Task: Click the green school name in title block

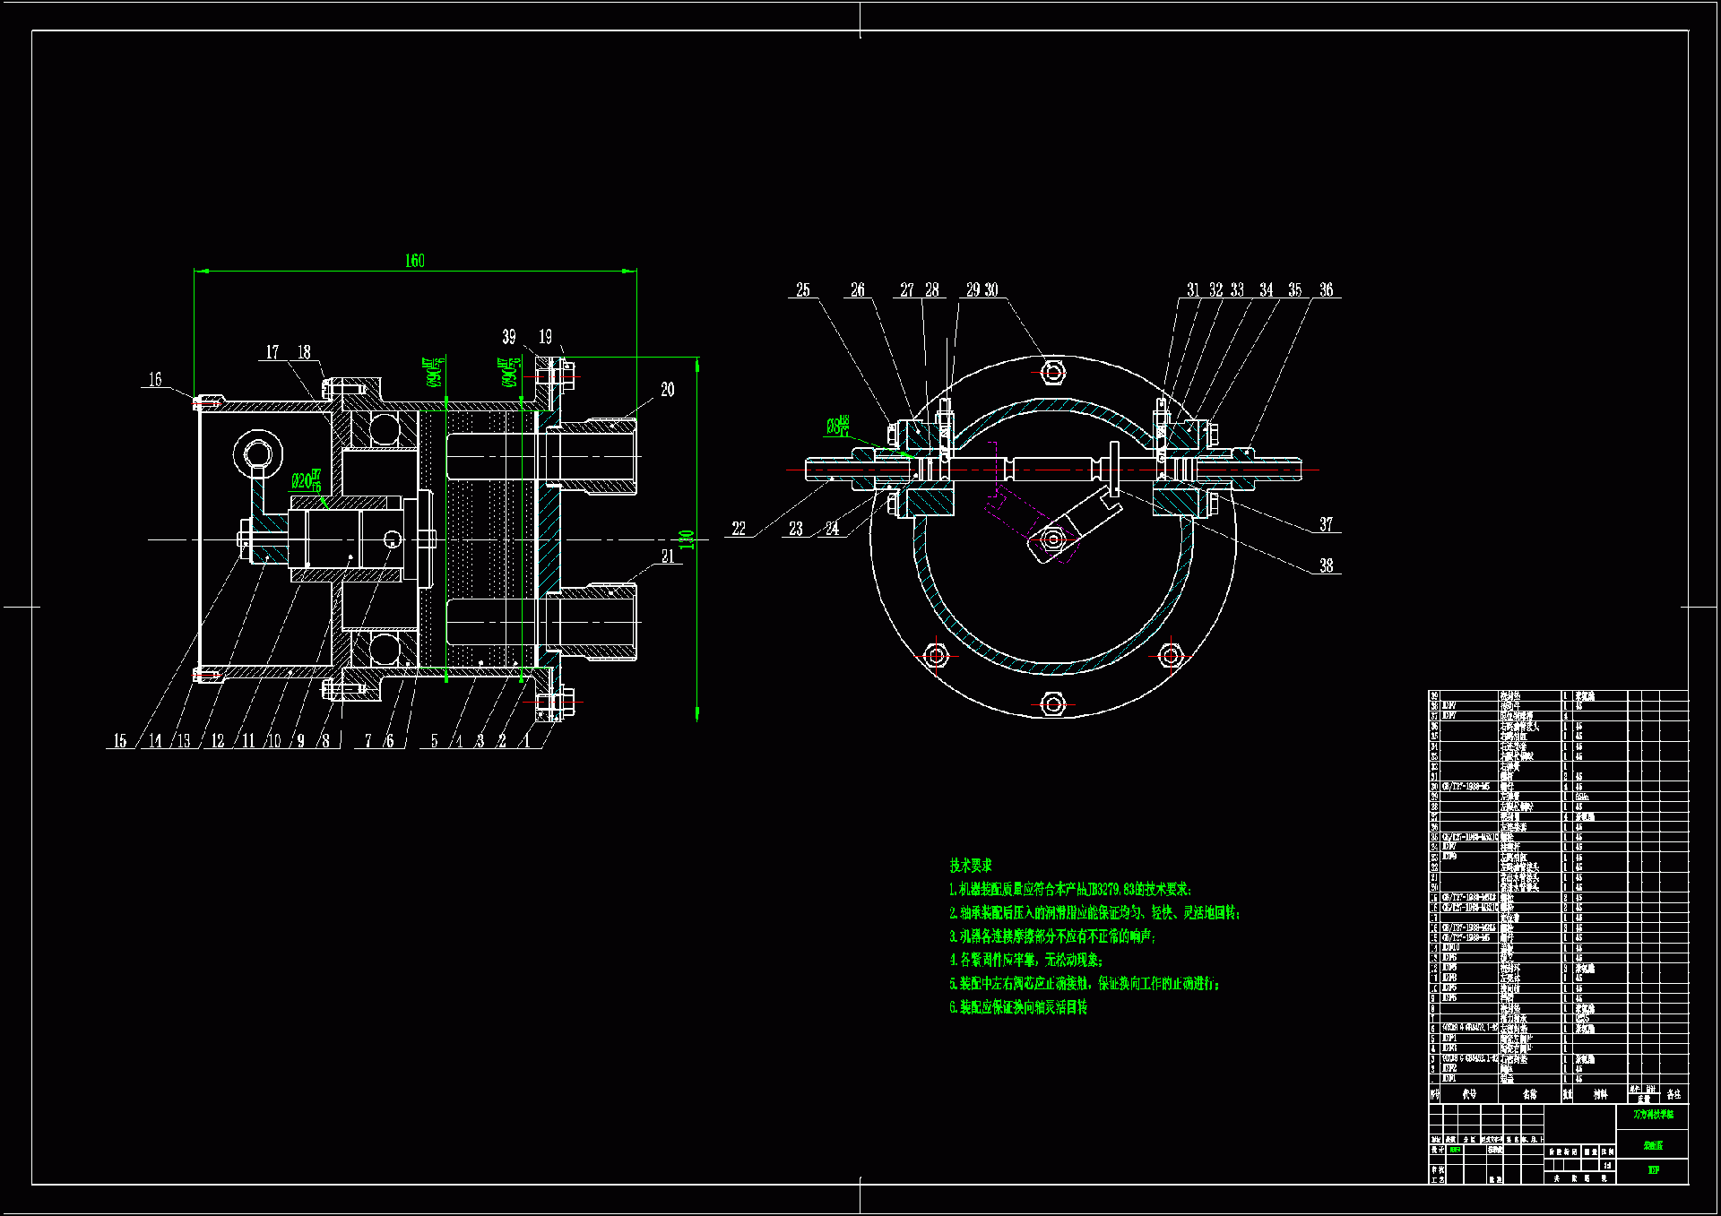Action: pos(1653,1115)
